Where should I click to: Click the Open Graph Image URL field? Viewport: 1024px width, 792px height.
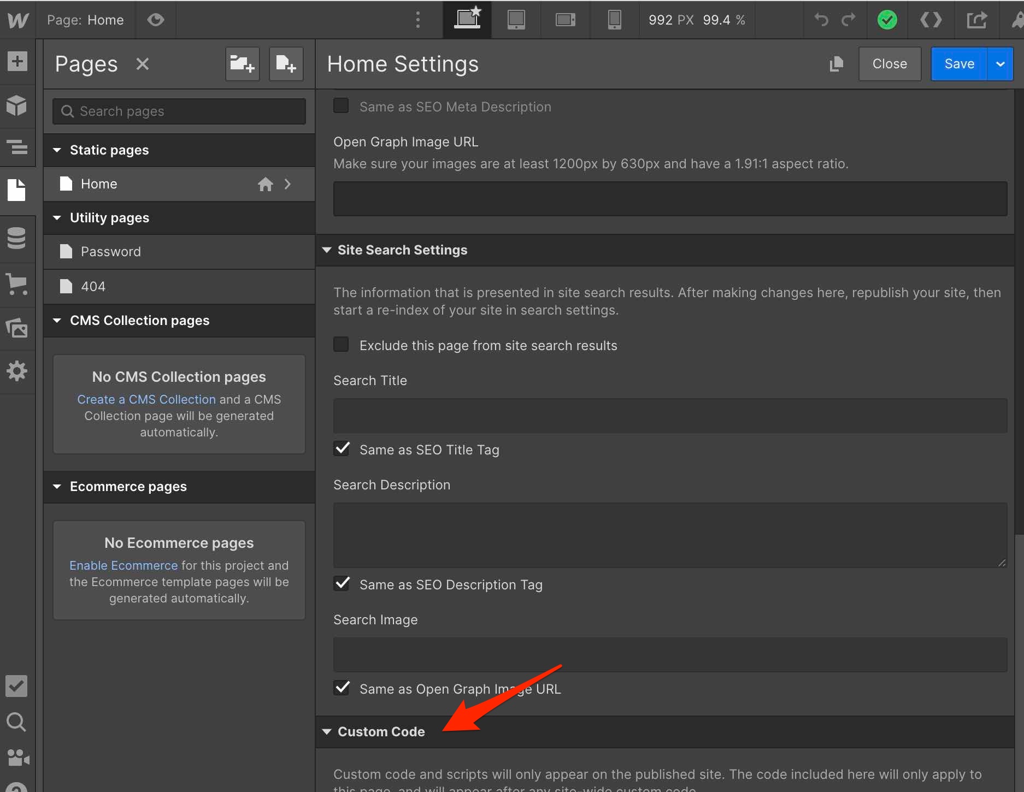click(670, 199)
